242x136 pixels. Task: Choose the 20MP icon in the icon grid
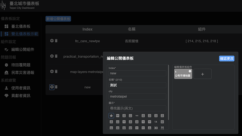162,122
